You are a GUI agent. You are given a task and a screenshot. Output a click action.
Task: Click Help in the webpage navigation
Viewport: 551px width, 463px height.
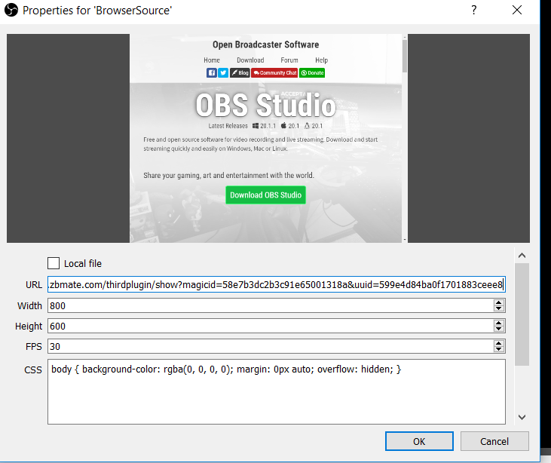pyautogui.click(x=321, y=60)
